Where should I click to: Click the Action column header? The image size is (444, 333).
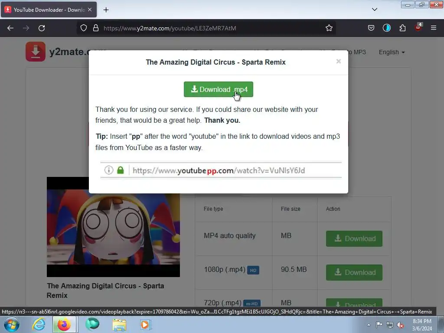pos(333,209)
